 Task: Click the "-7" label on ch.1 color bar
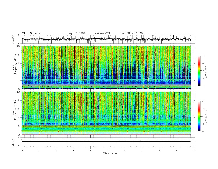pos(203,86)
